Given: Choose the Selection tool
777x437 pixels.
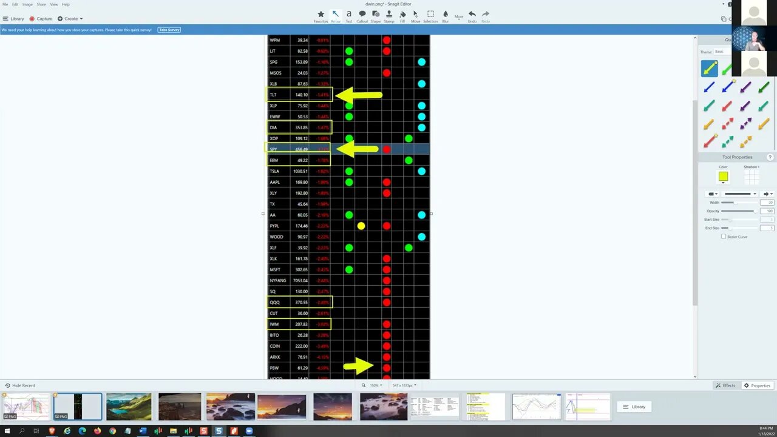Looking at the screenshot, I should coord(430,16).
